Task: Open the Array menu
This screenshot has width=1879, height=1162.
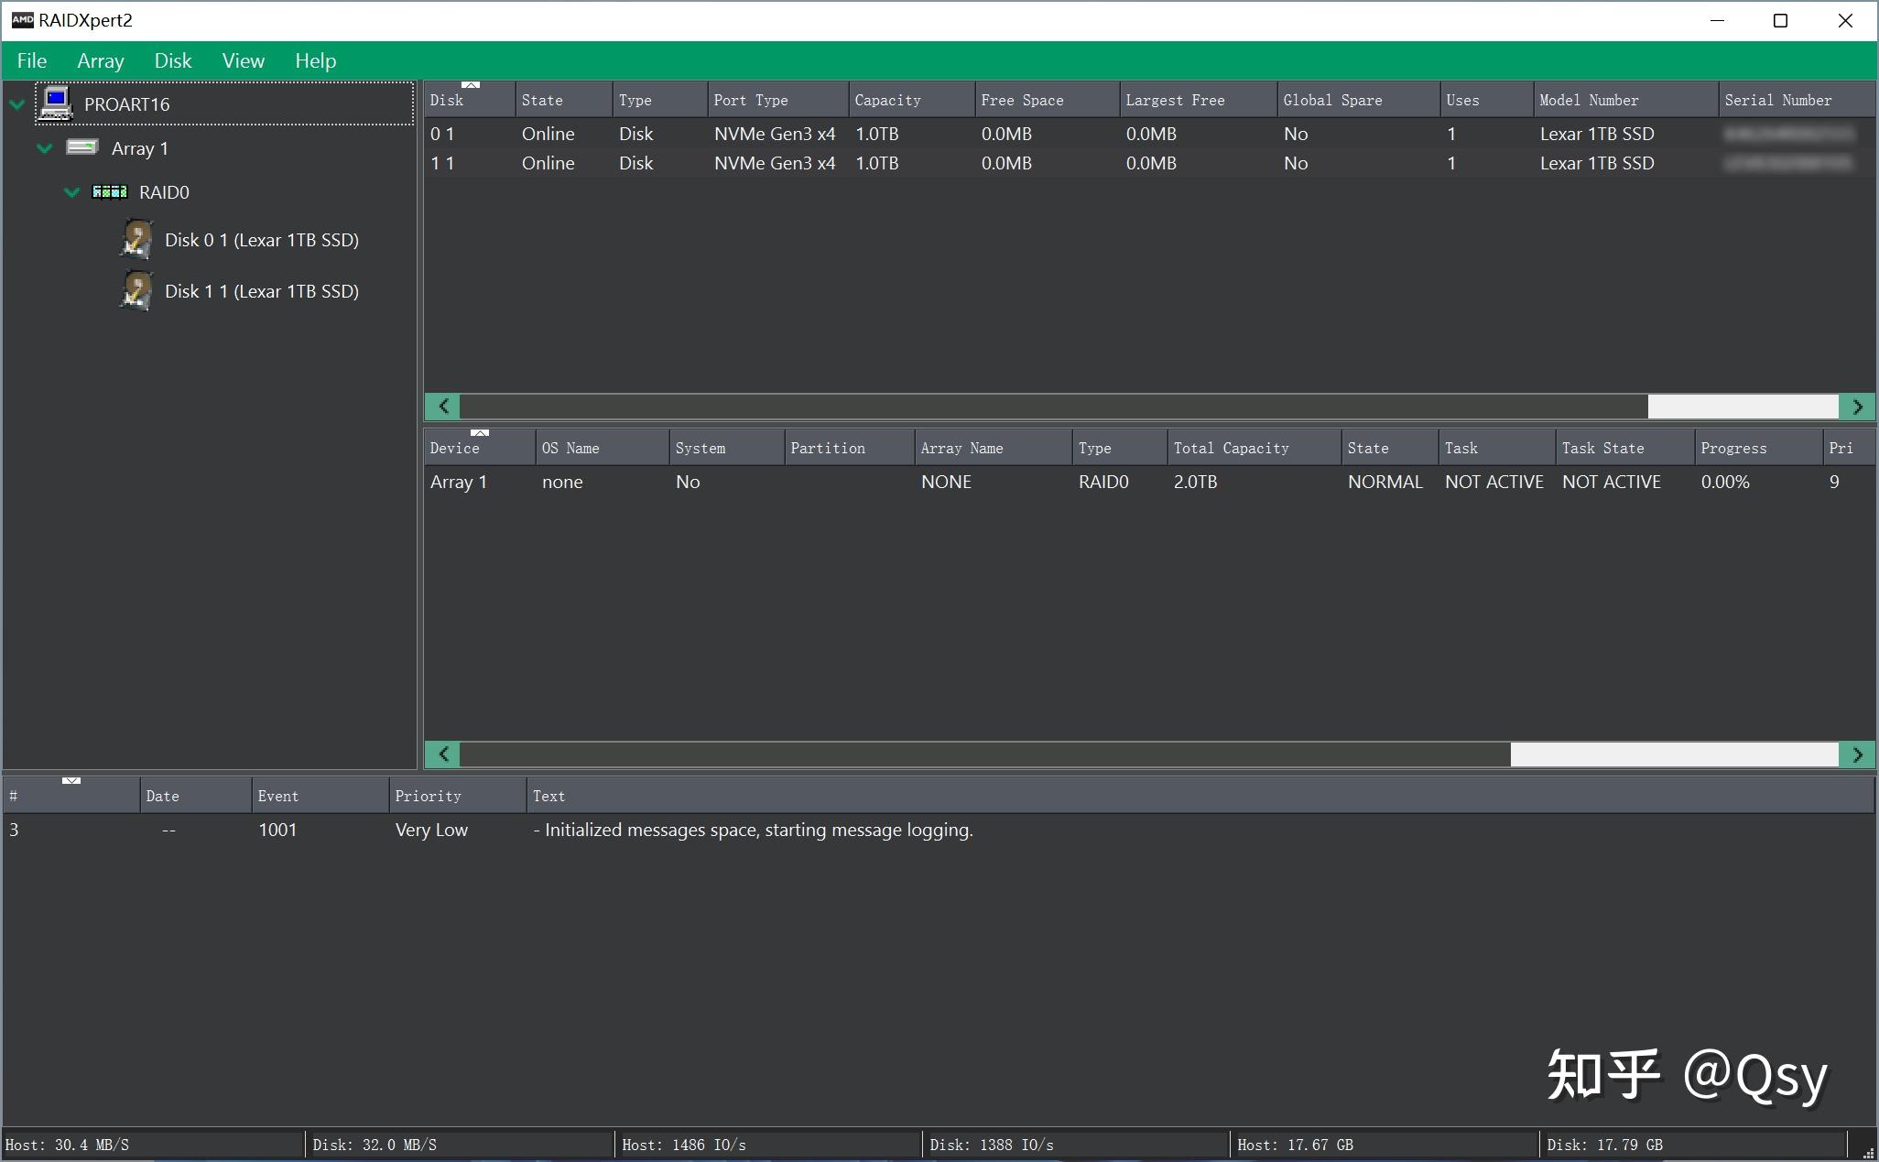Action: point(101,60)
